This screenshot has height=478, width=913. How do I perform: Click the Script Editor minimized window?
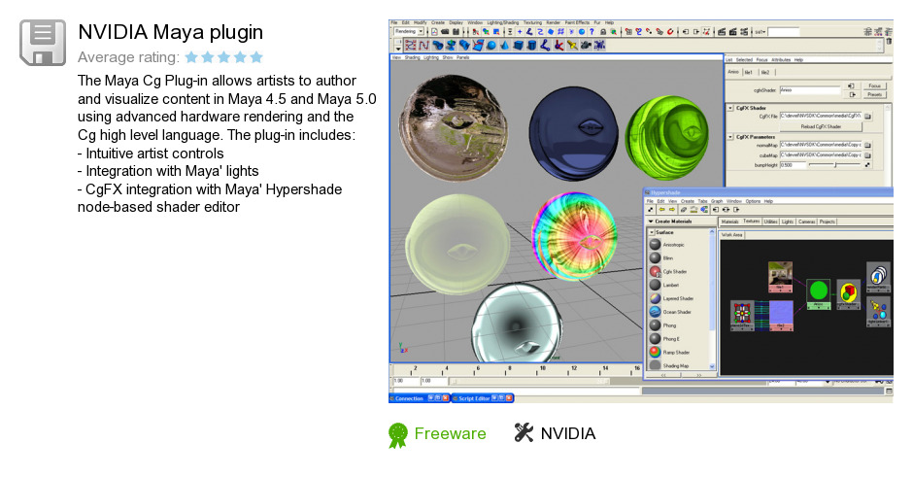tap(483, 398)
